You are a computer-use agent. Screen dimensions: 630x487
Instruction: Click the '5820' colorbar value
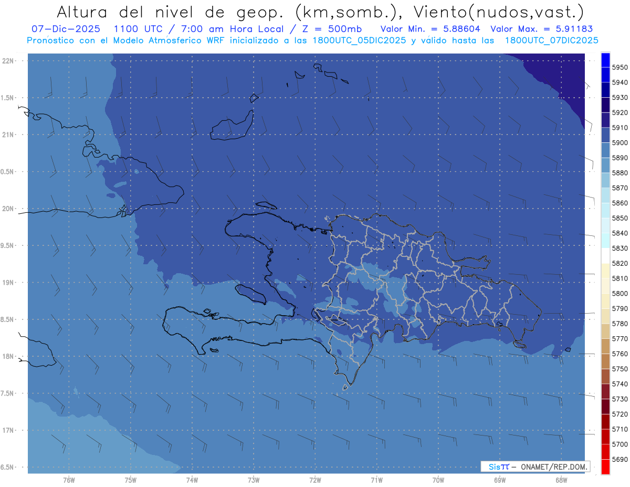[x=620, y=263]
